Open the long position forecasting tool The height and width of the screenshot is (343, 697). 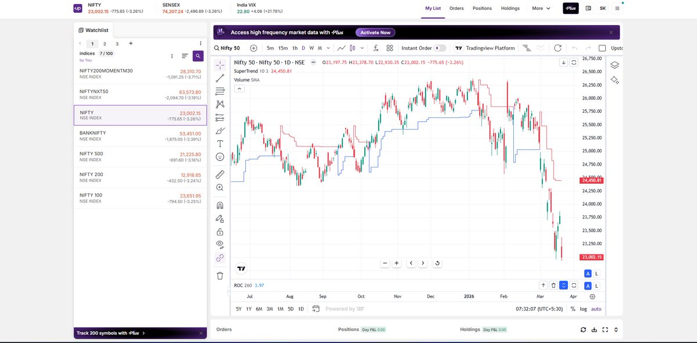pyautogui.click(x=220, y=118)
